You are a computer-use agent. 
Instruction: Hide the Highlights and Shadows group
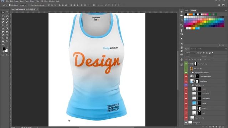[x=186, y=73]
